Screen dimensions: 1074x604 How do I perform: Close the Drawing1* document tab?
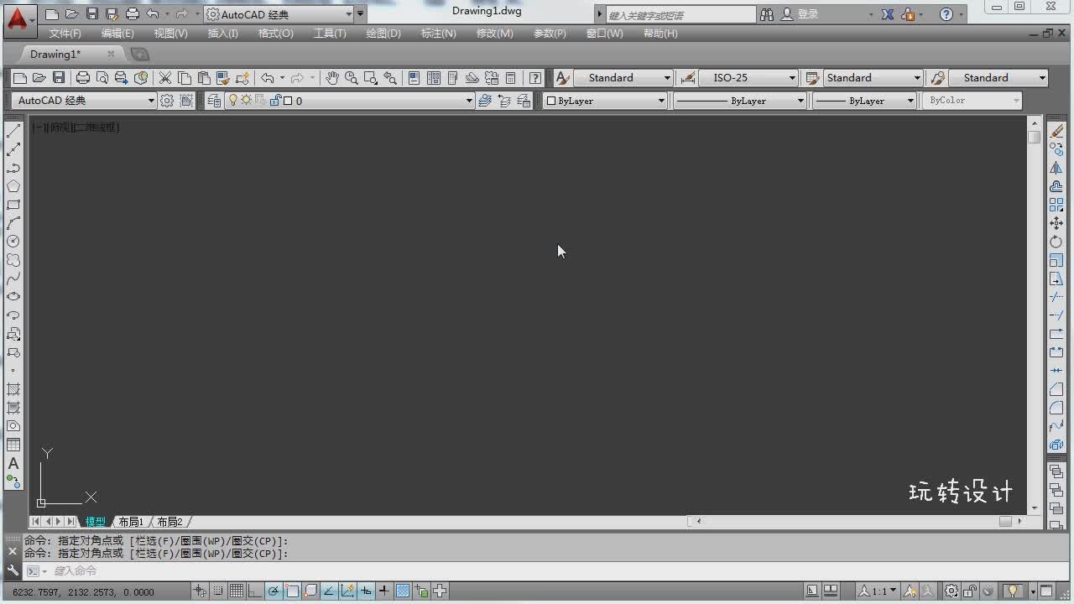(x=111, y=55)
